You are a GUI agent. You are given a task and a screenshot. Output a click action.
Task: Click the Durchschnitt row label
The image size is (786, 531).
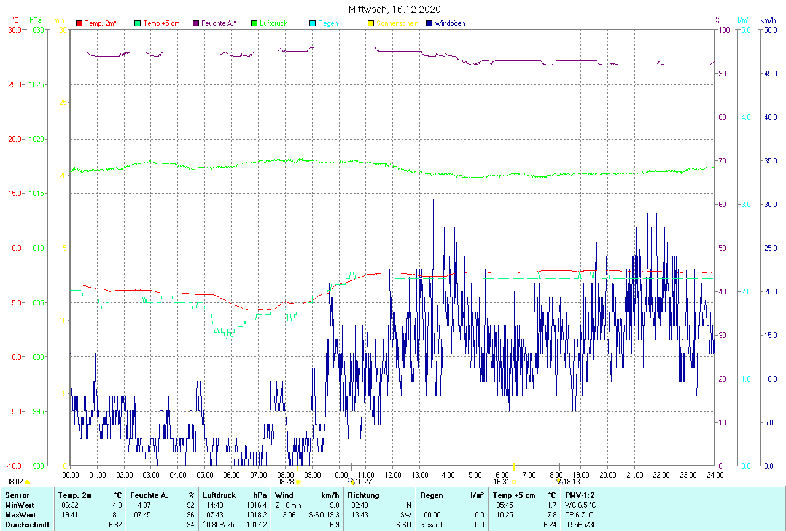(27, 525)
